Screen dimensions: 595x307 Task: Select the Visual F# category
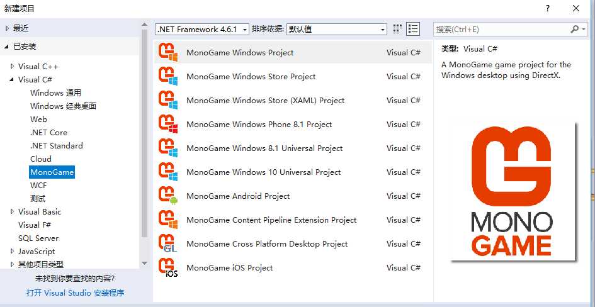pyautogui.click(x=35, y=225)
